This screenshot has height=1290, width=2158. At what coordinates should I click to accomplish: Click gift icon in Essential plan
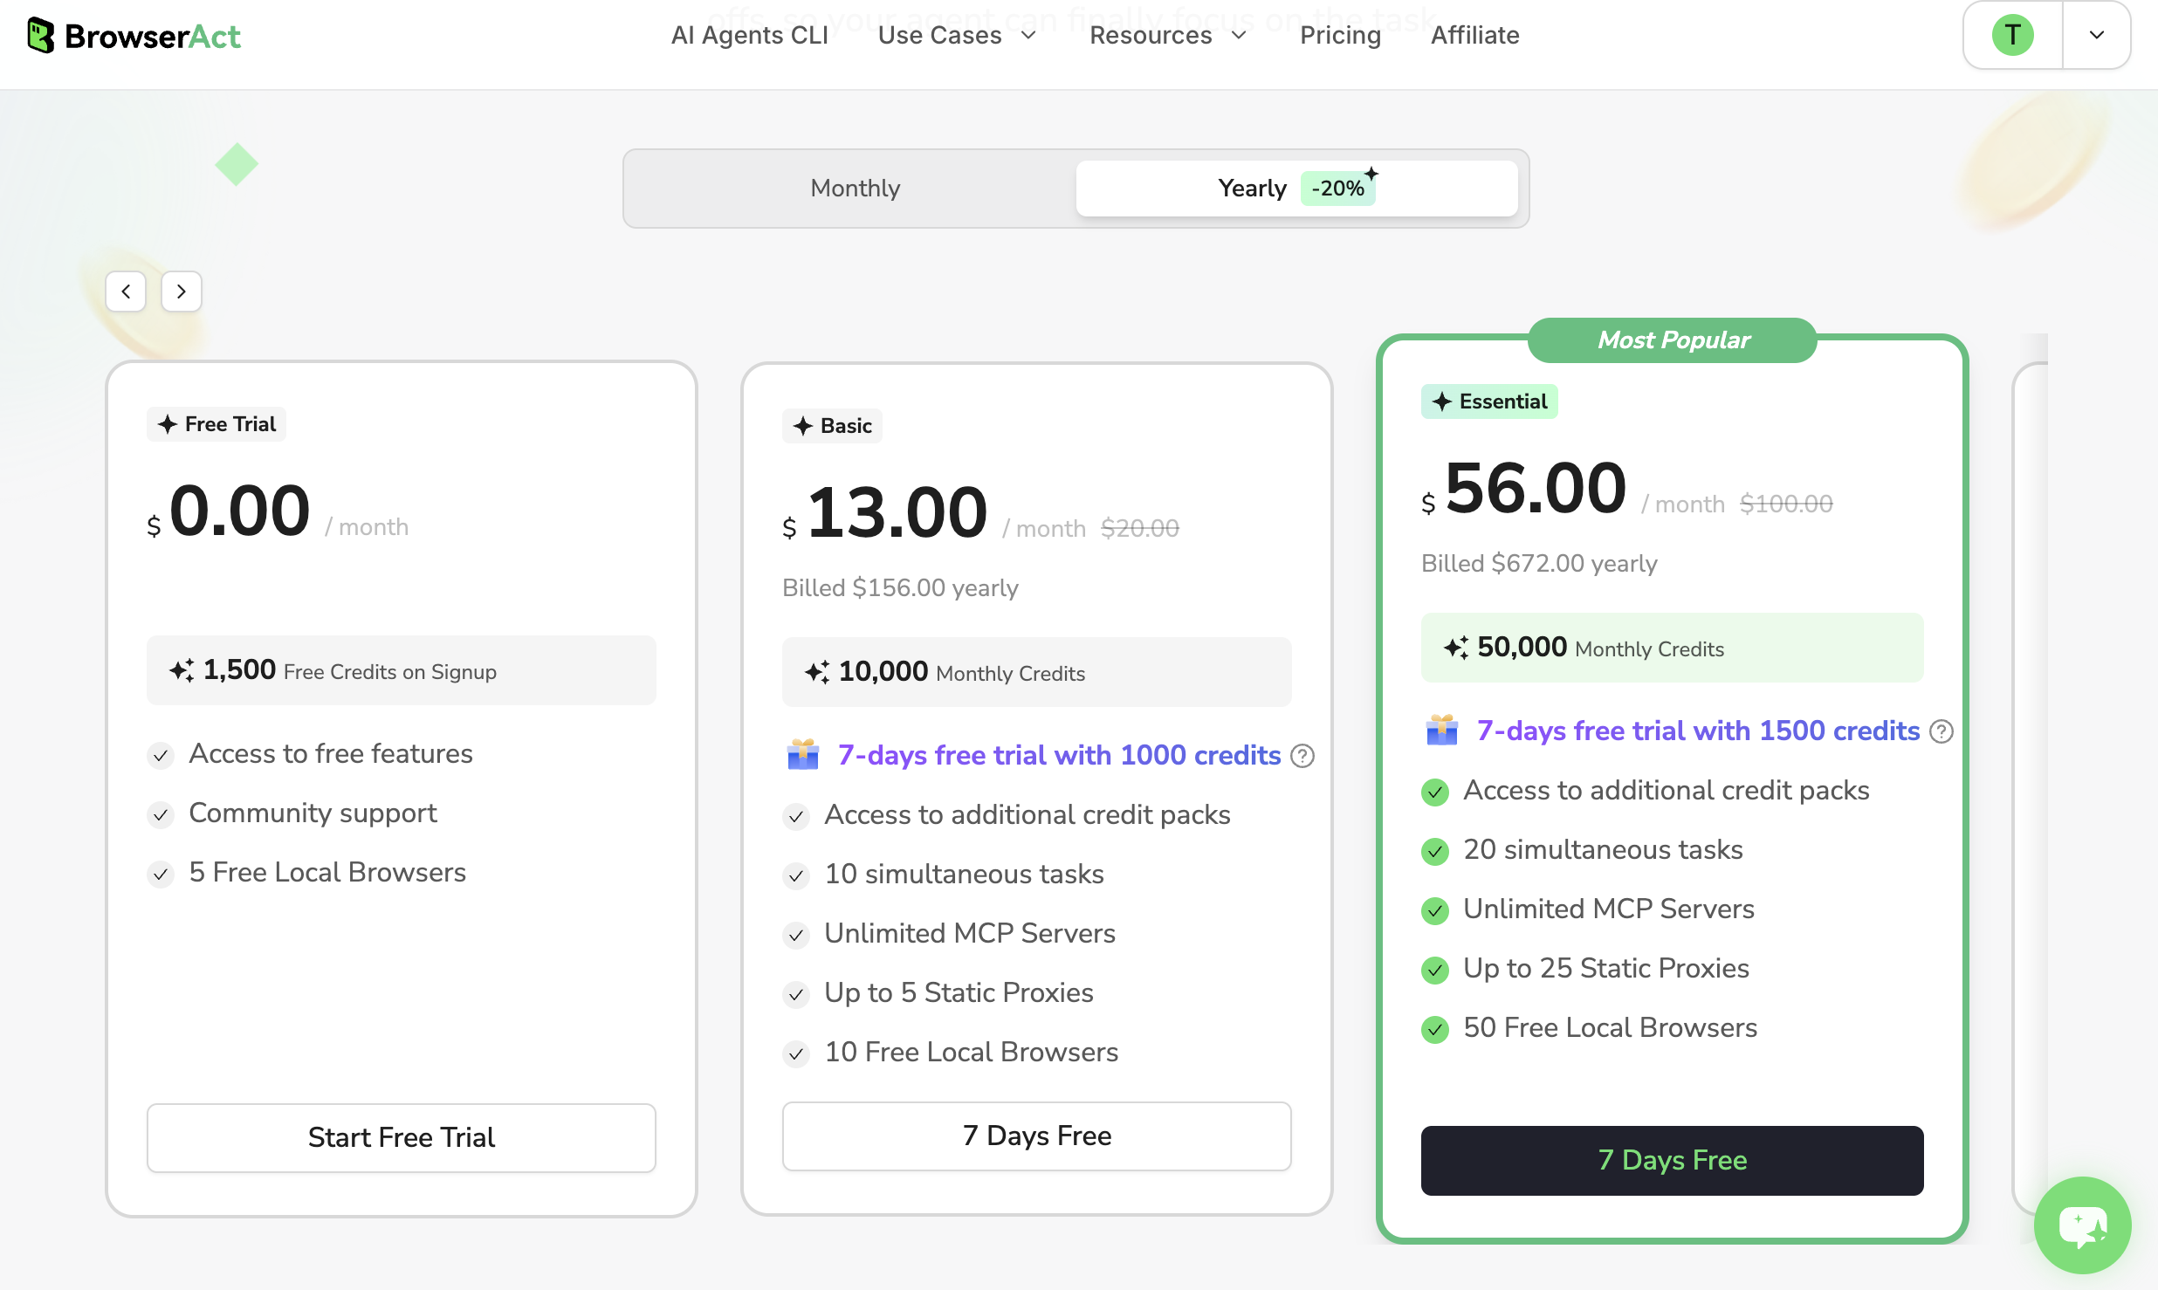click(1442, 730)
